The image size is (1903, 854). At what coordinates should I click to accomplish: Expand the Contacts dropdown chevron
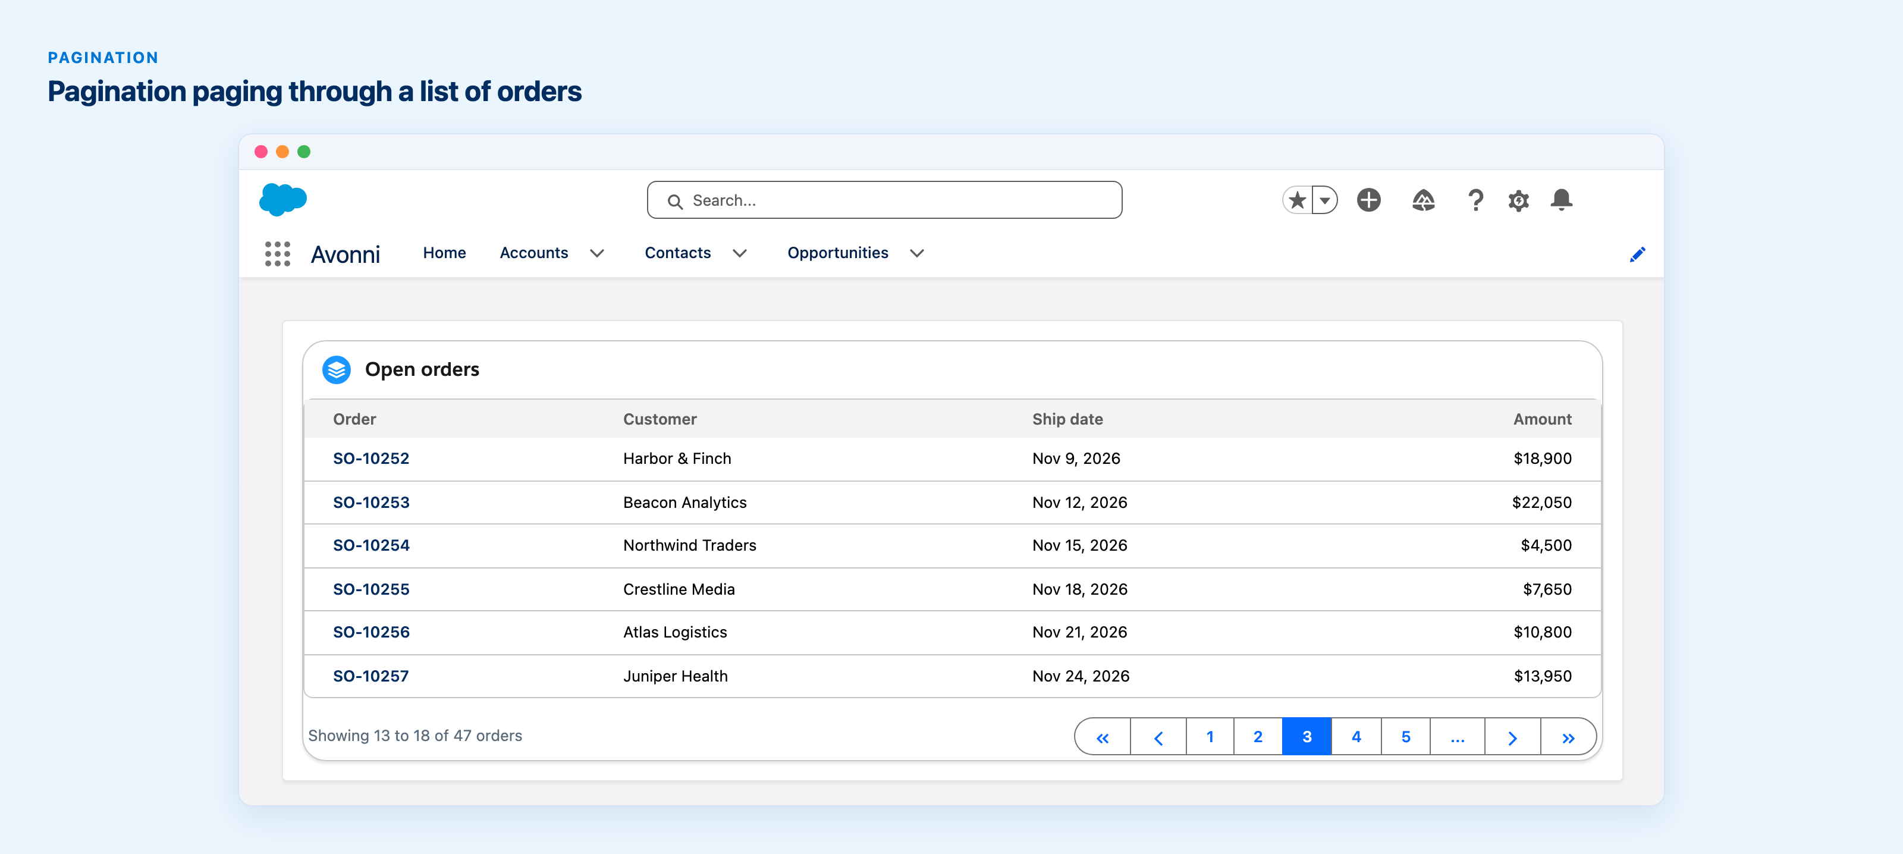739,253
